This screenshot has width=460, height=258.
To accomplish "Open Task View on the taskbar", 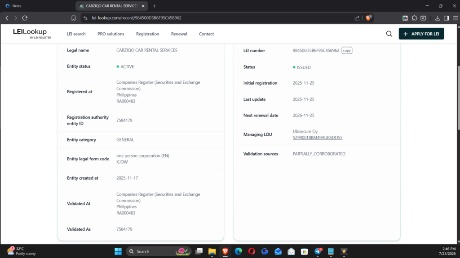I will (x=199, y=251).
